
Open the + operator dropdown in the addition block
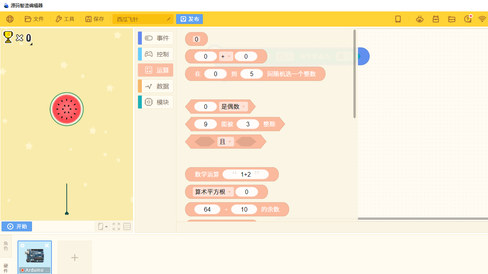[x=226, y=56]
